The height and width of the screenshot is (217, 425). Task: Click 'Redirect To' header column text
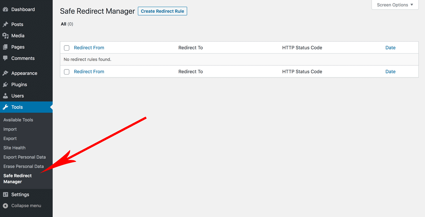point(190,47)
